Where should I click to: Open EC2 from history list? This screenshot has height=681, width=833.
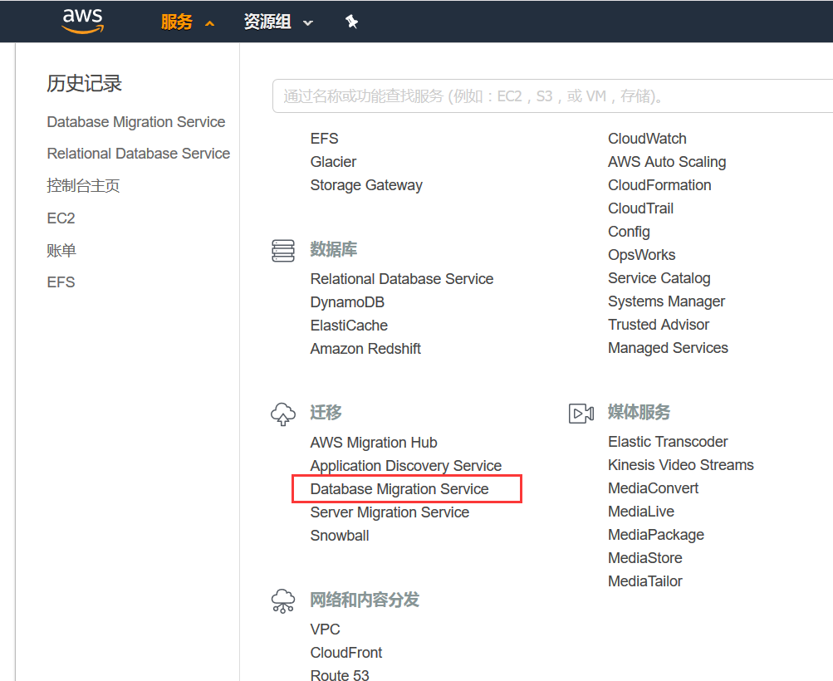coord(61,218)
